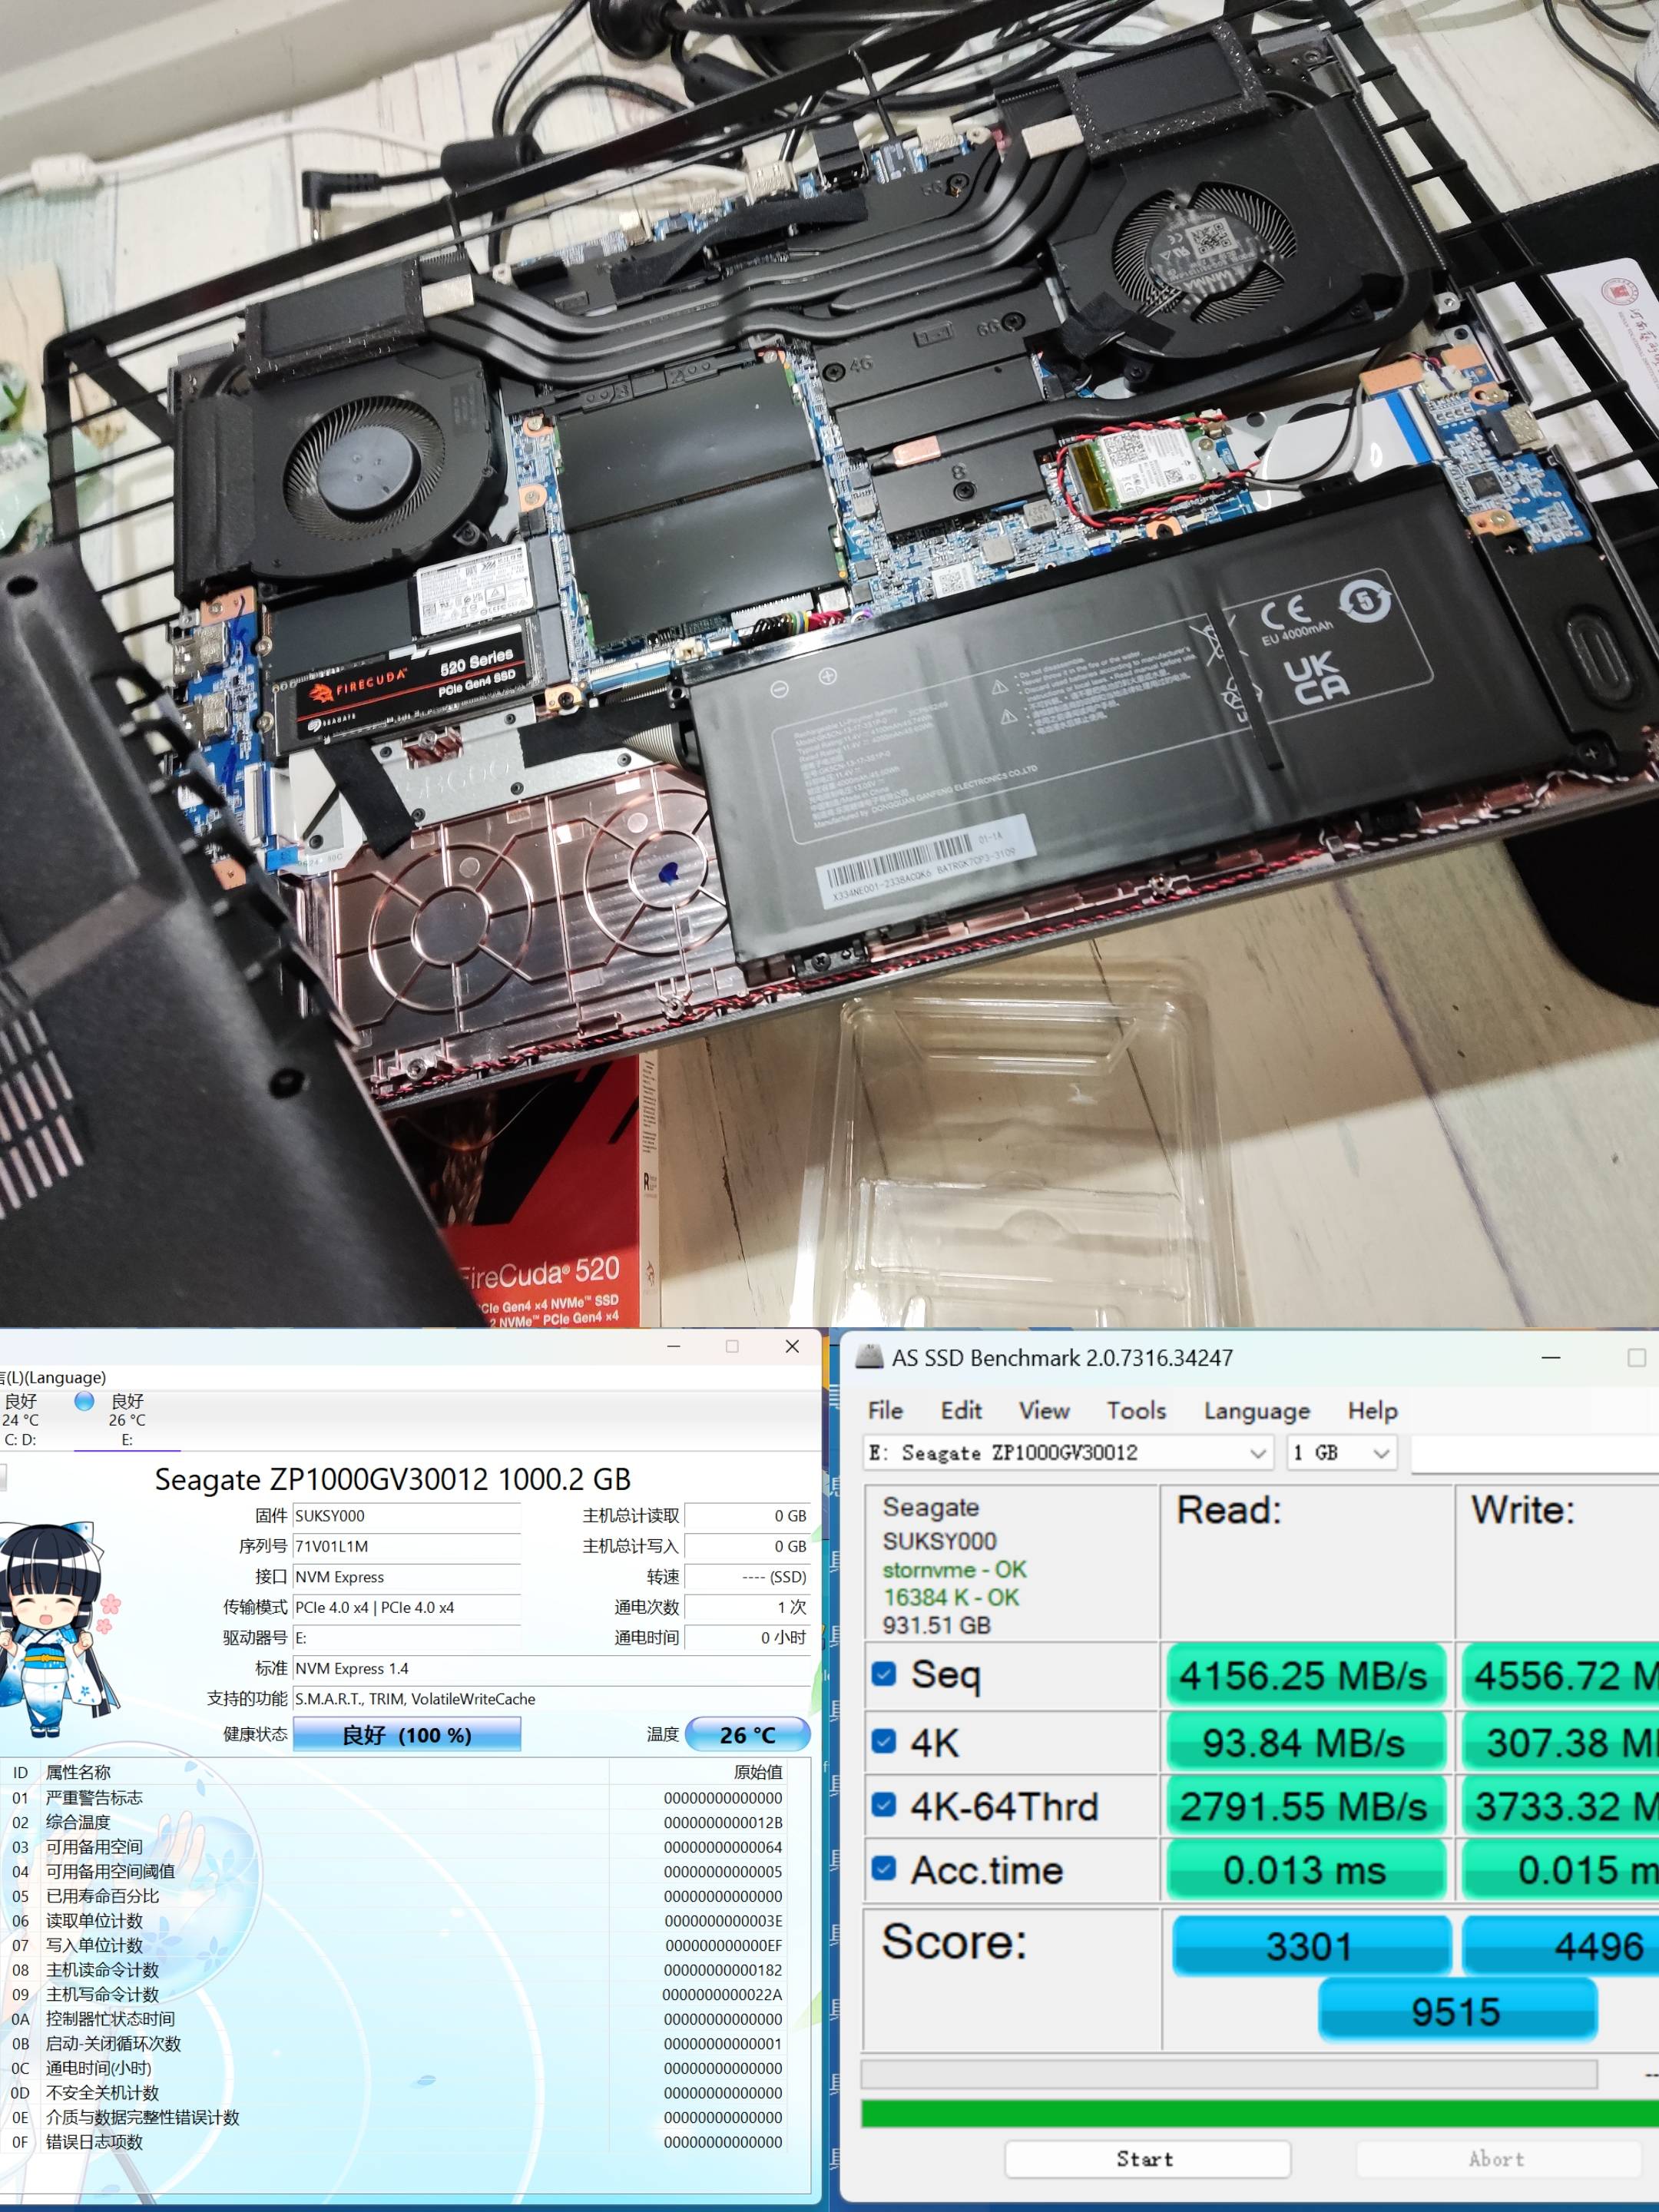Click the 属性名称 column header
This screenshot has width=1659, height=2212.
coord(78,1772)
